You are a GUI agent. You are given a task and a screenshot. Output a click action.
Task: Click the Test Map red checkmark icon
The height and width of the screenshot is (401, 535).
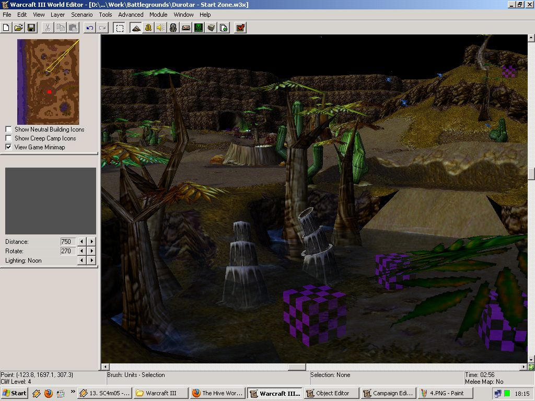pos(240,28)
